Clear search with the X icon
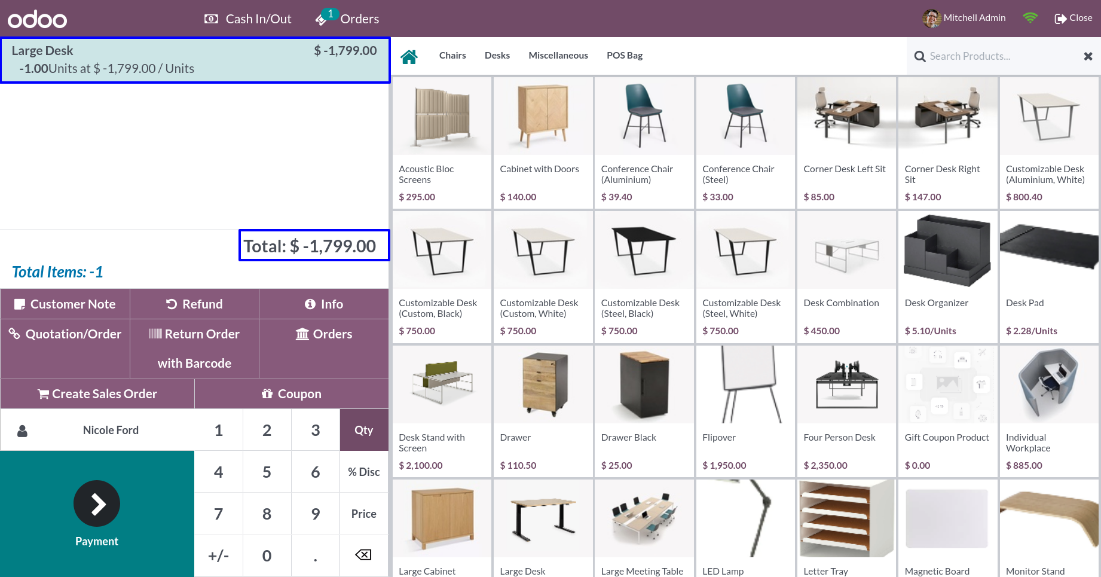Image resolution: width=1101 pixels, height=577 pixels. (x=1088, y=56)
